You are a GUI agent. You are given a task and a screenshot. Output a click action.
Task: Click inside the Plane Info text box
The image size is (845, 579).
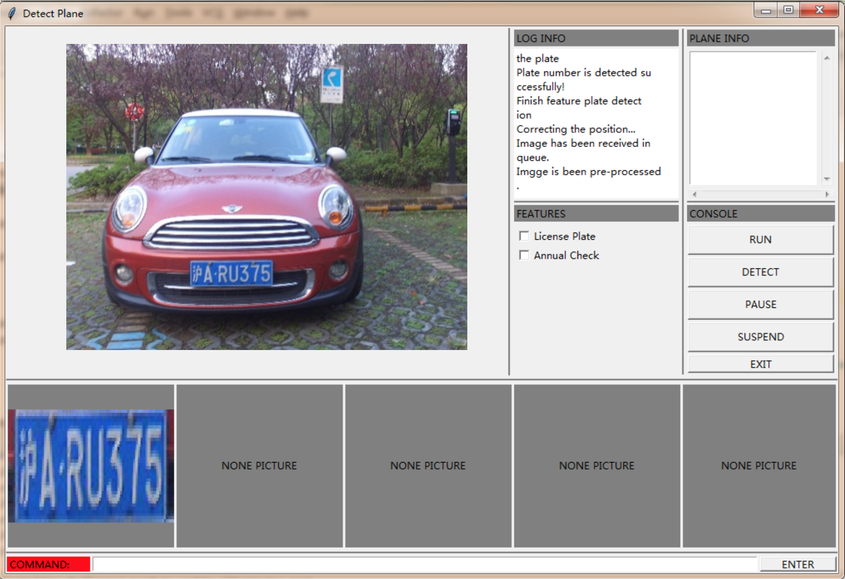point(753,118)
